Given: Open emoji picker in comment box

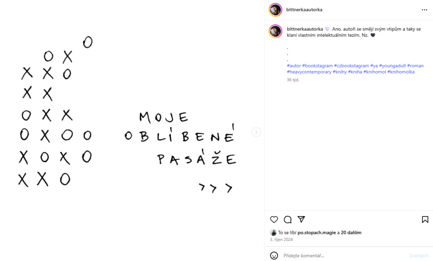Looking at the screenshot, I should click(274, 256).
